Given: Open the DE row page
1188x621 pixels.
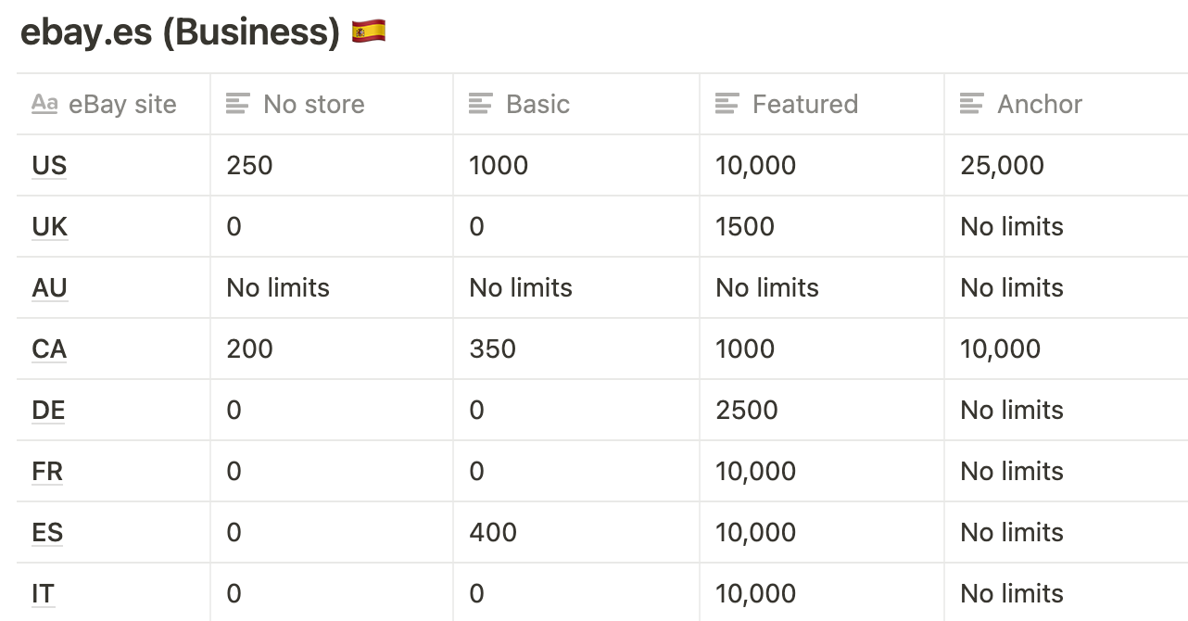Looking at the screenshot, I should click(x=48, y=410).
